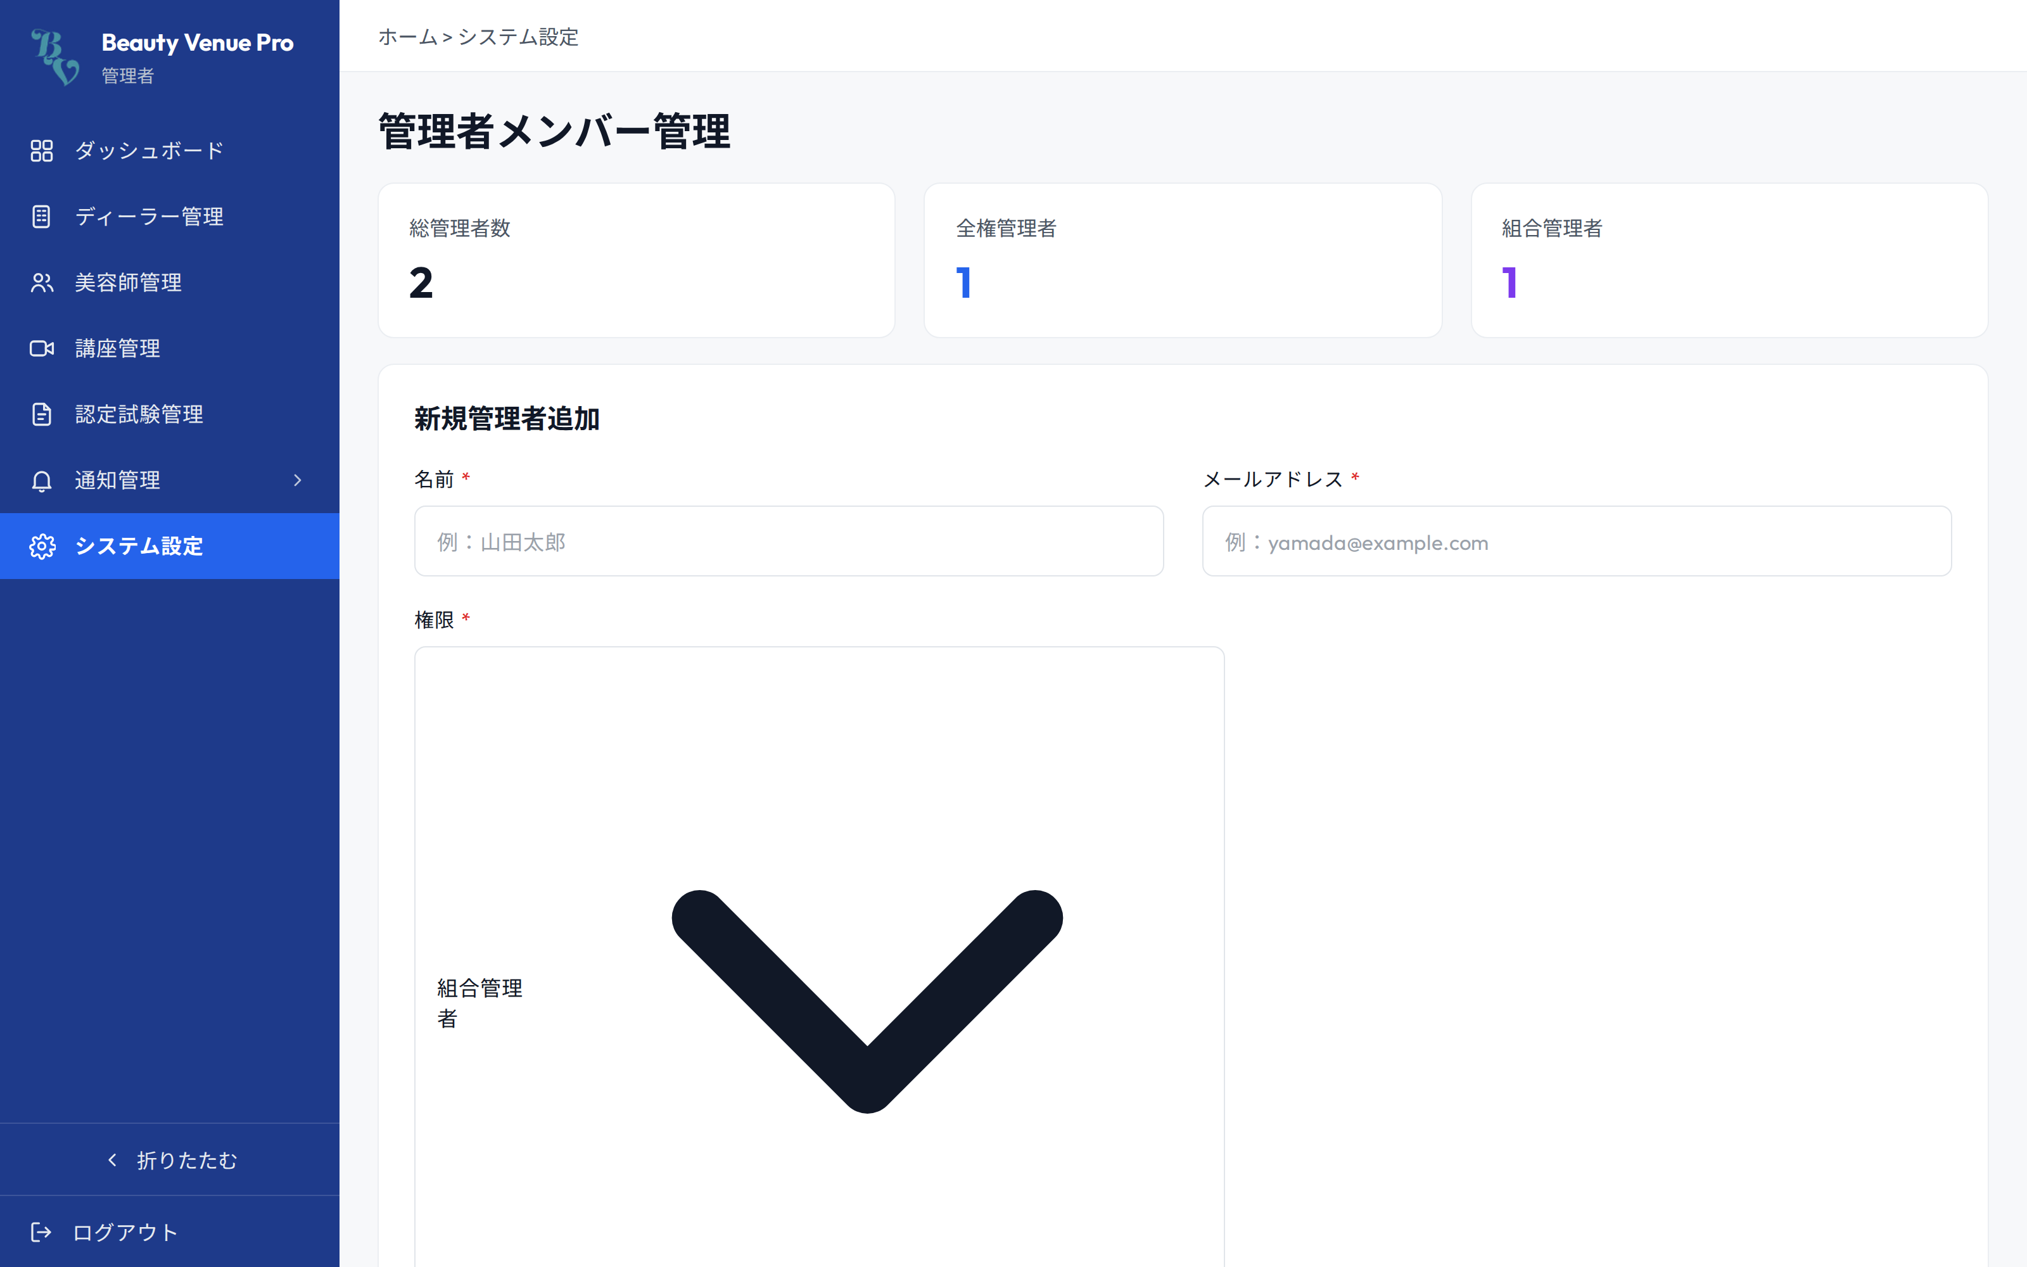Click the 講座管理 video camera icon
Viewport: 2027px width, 1267px height.
point(41,348)
